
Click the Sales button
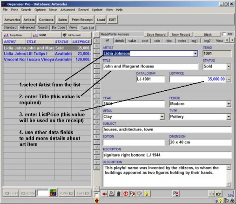coord(62,20)
